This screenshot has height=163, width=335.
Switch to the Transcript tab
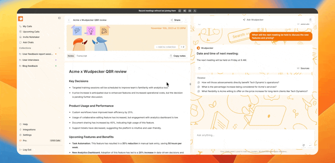pyautogui.click(x=82, y=56)
